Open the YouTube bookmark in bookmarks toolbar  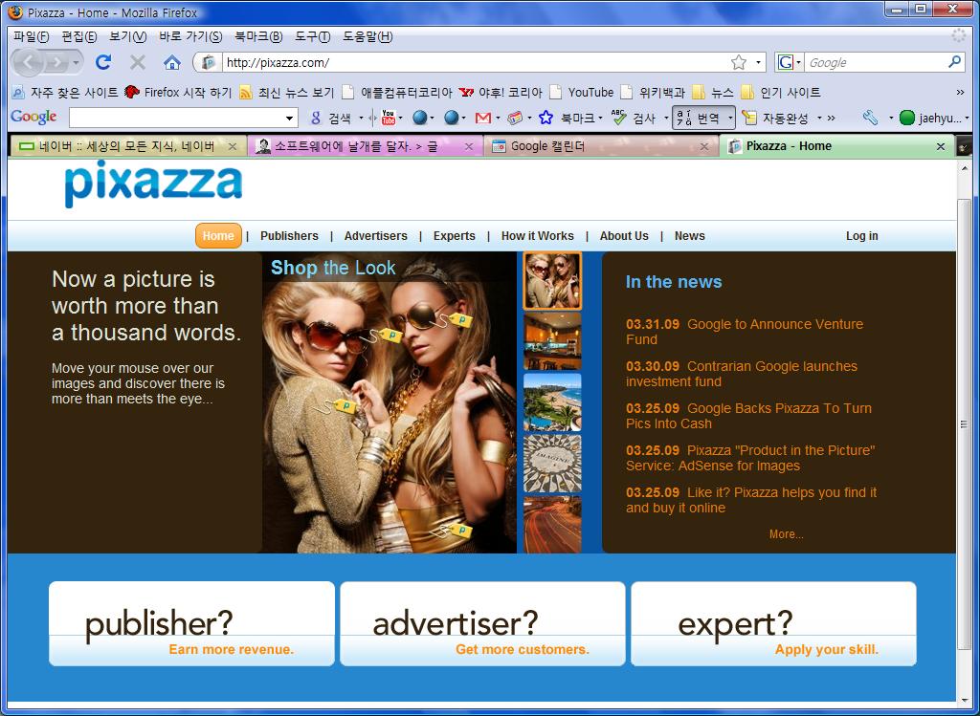click(x=583, y=93)
